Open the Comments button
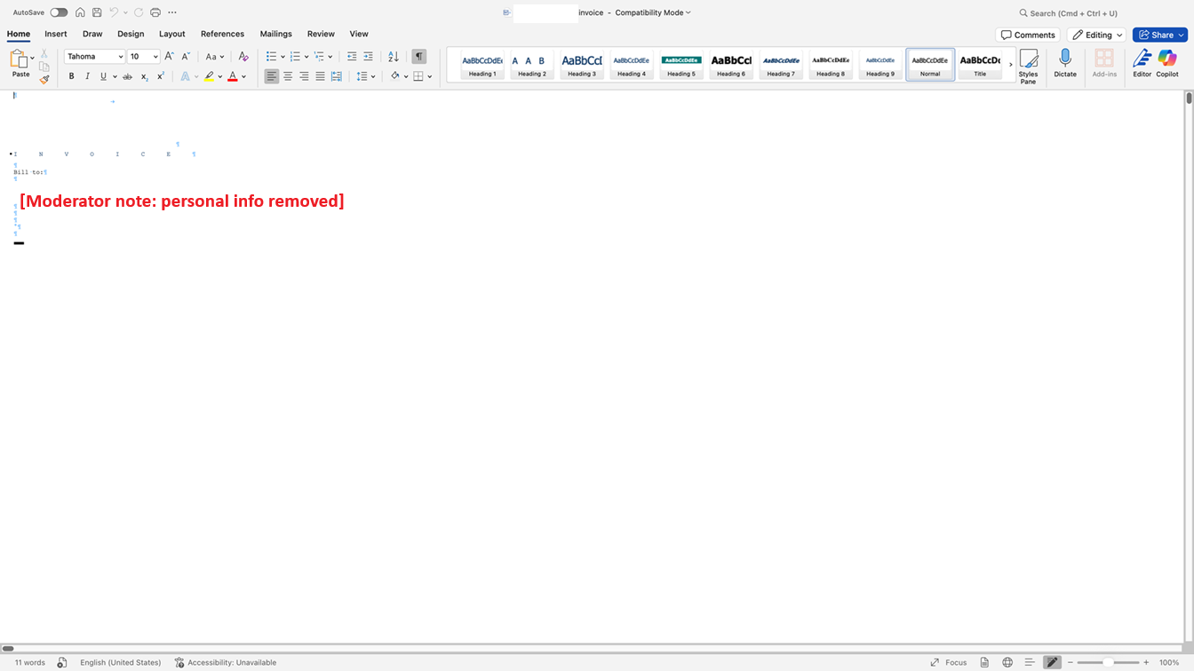The height and width of the screenshot is (671, 1194). pyautogui.click(x=1028, y=35)
